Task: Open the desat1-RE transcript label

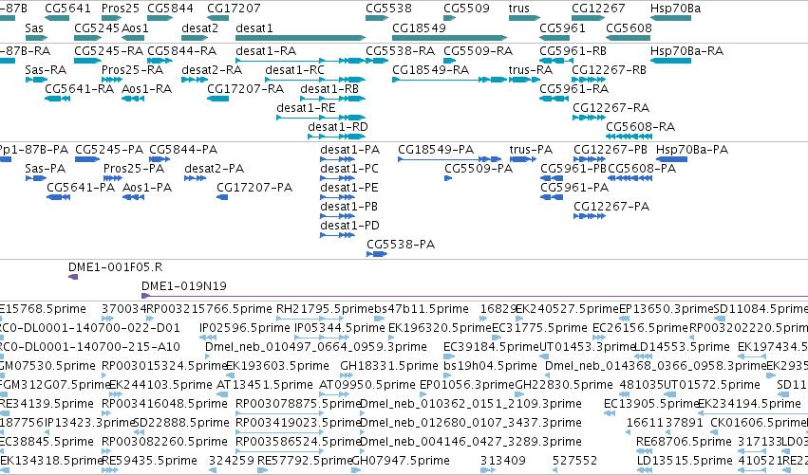Action: click(306, 108)
